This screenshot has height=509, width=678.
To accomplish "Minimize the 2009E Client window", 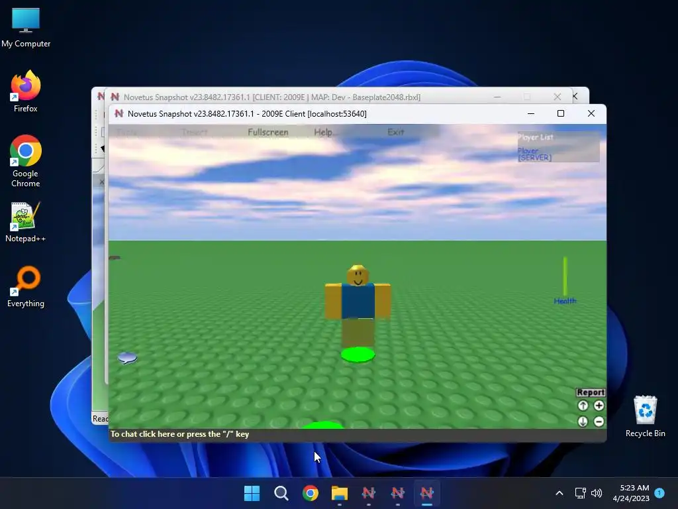I will pos(531,113).
